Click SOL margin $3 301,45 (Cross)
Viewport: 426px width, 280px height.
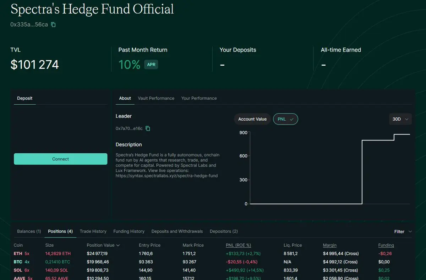click(x=340, y=270)
